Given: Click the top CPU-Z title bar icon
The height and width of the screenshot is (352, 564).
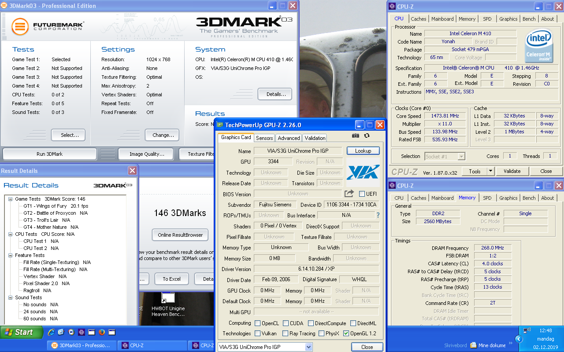Looking at the screenshot, I should (x=391, y=6).
